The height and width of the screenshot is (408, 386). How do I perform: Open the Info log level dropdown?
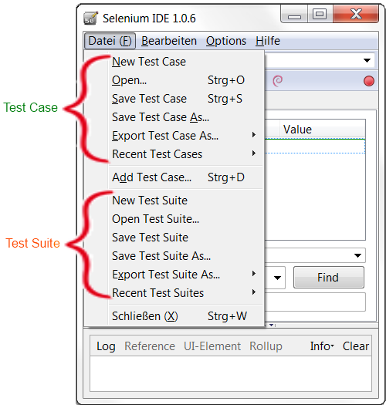pos(322,346)
